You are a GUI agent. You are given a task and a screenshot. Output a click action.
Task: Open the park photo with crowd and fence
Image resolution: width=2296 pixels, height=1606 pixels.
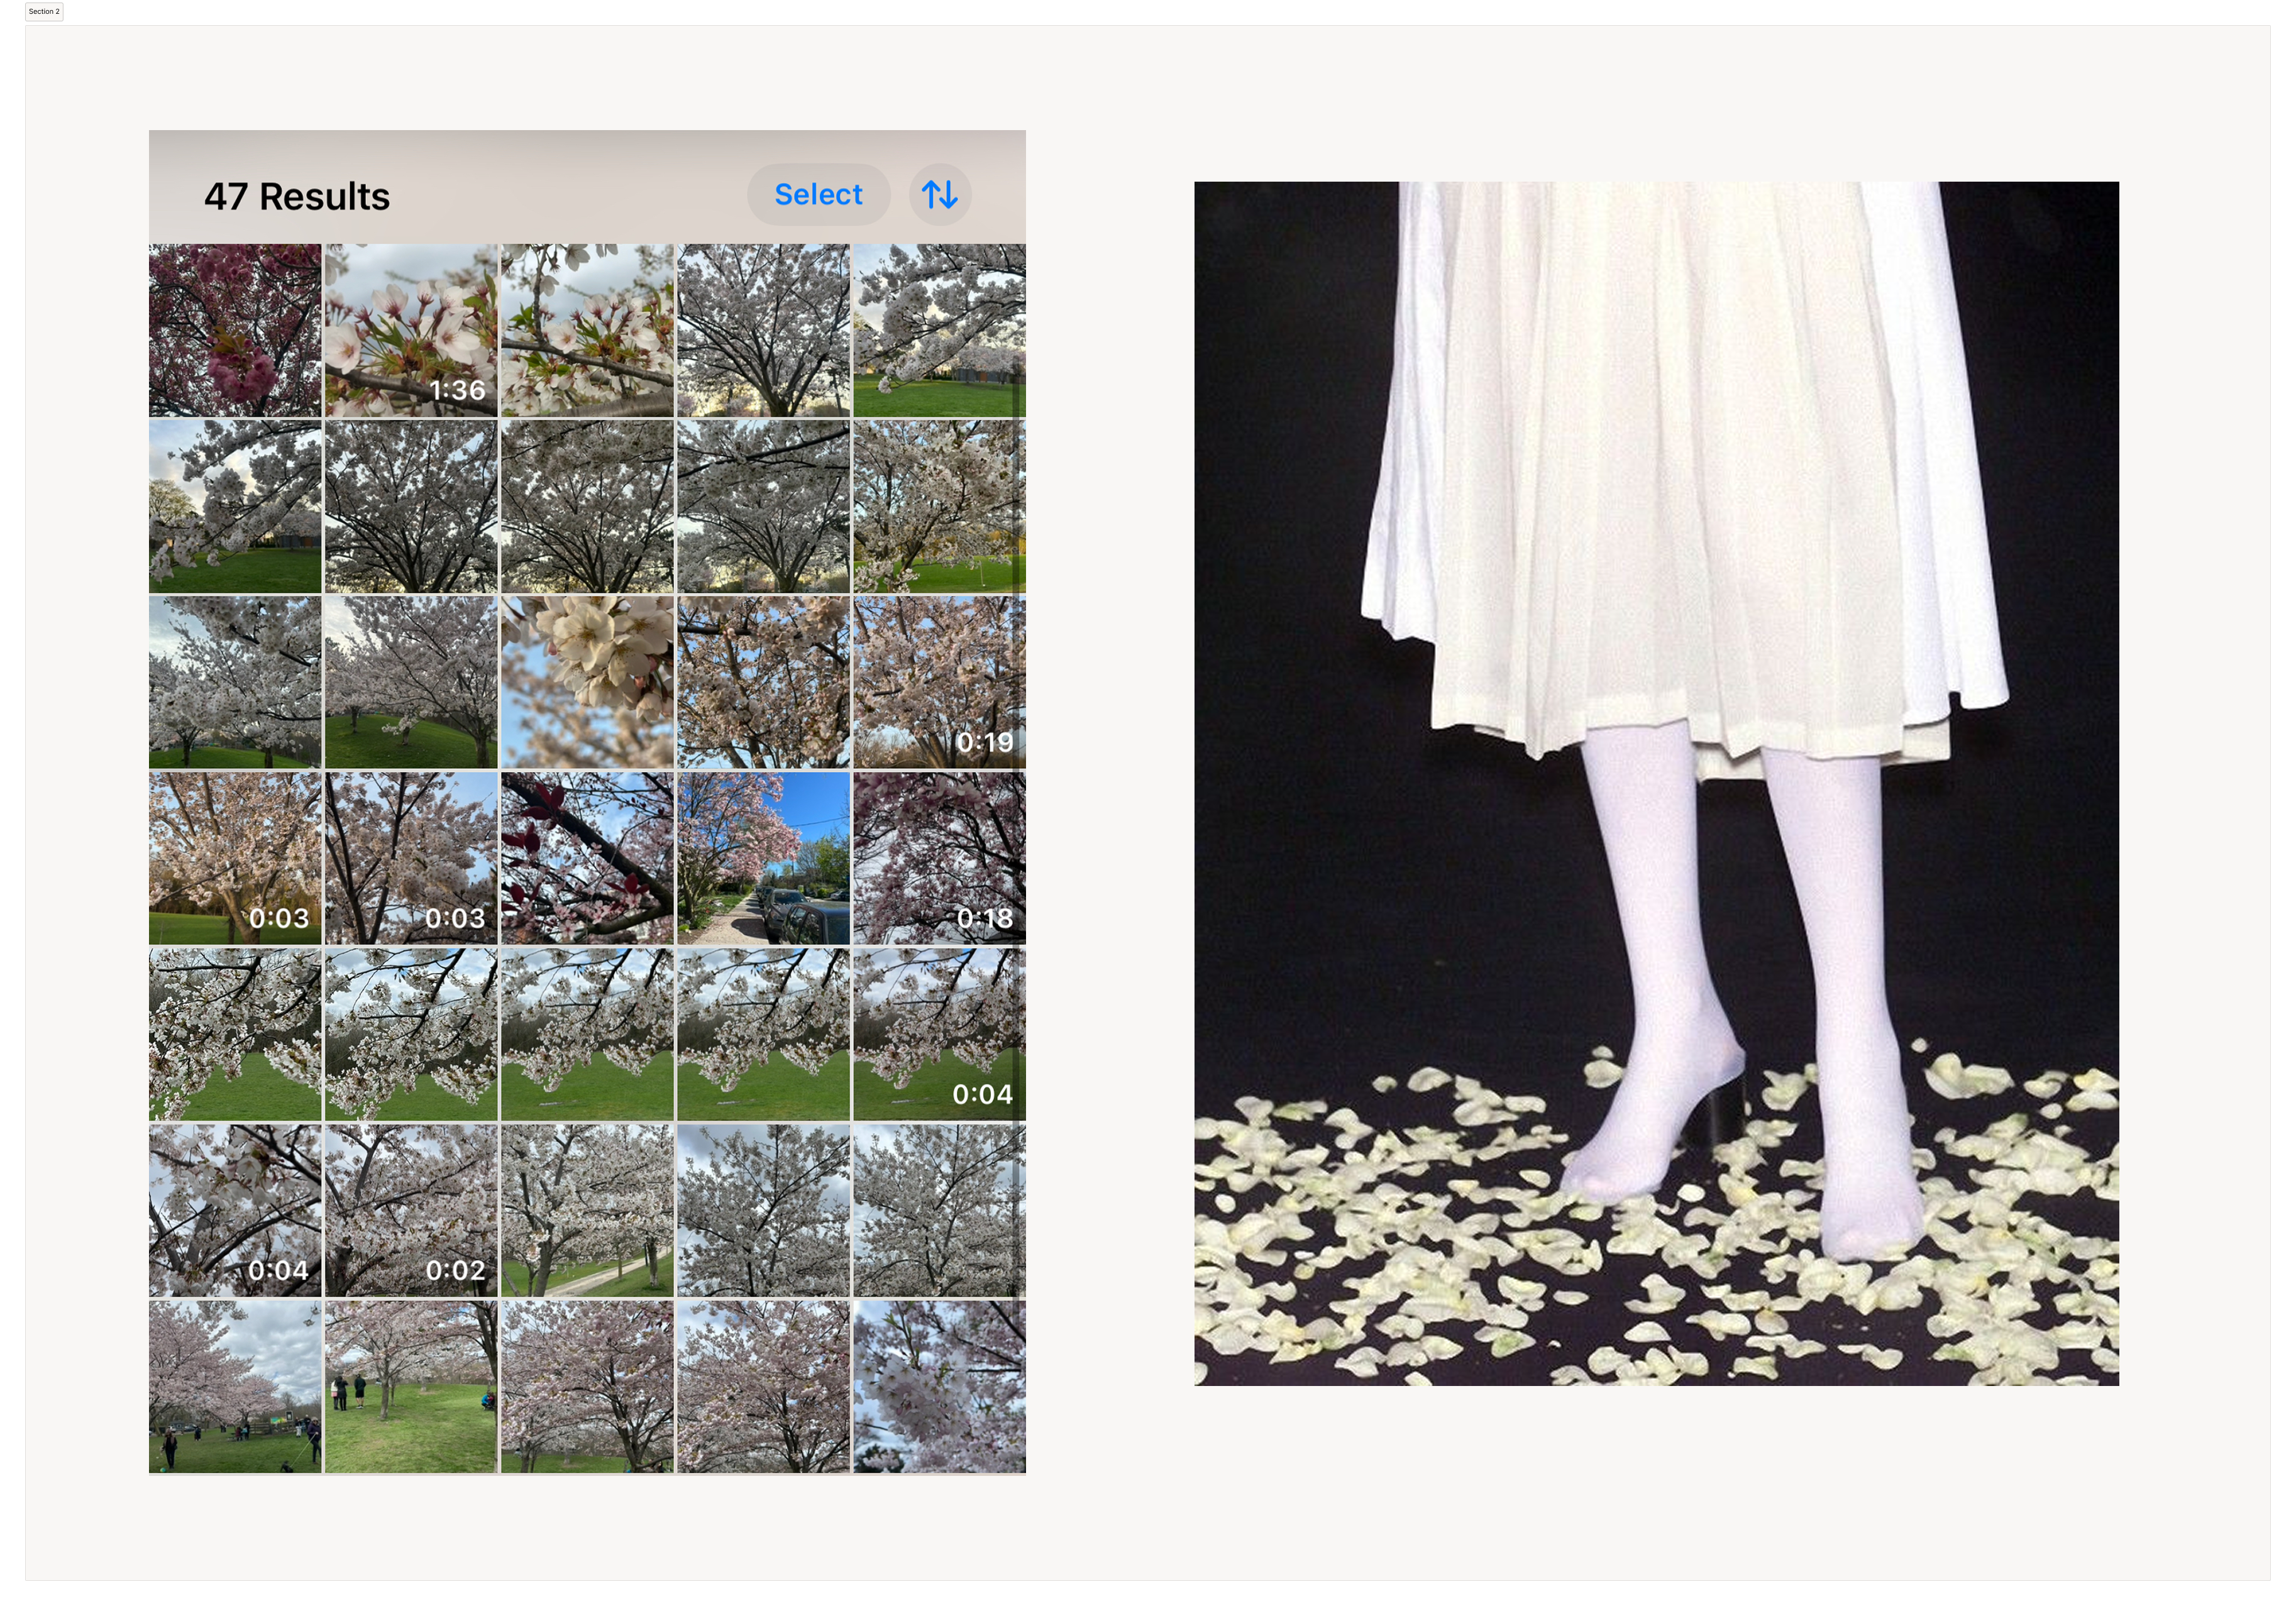point(235,1386)
